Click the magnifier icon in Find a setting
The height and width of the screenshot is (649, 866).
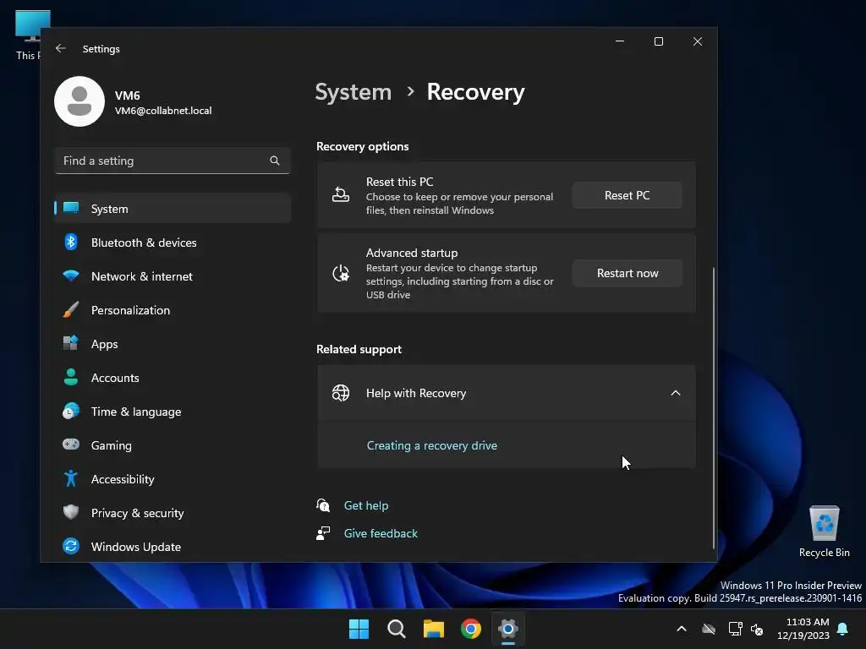point(275,161)
